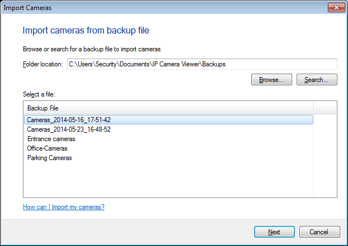Click the 'Browse or search for a backup file' instruction text
Image resolution: width=348 pixels, height=246 pixels.
[92, 49]
